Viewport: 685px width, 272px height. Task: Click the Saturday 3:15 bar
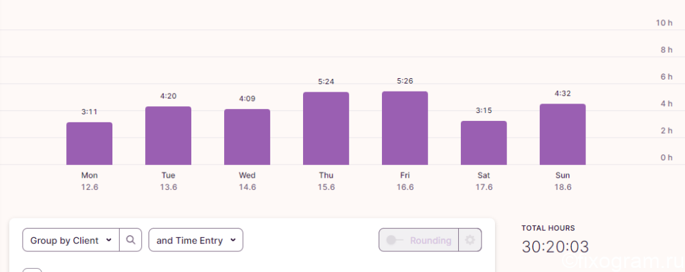pos(484,143)
